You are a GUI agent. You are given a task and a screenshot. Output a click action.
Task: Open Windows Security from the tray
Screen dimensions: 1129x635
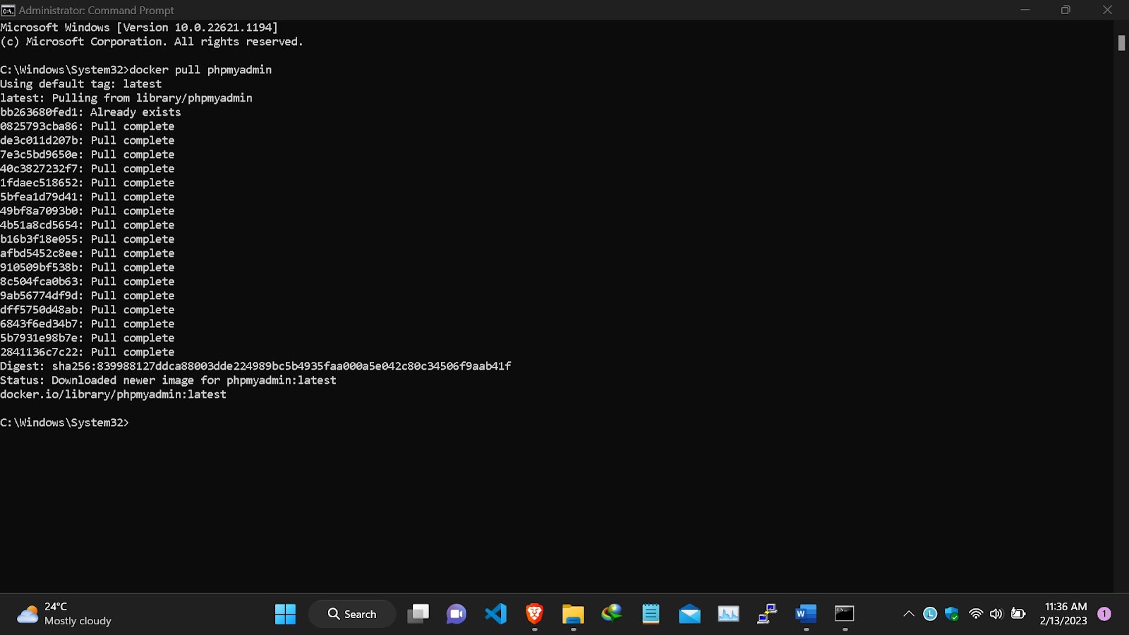point(952,614)
